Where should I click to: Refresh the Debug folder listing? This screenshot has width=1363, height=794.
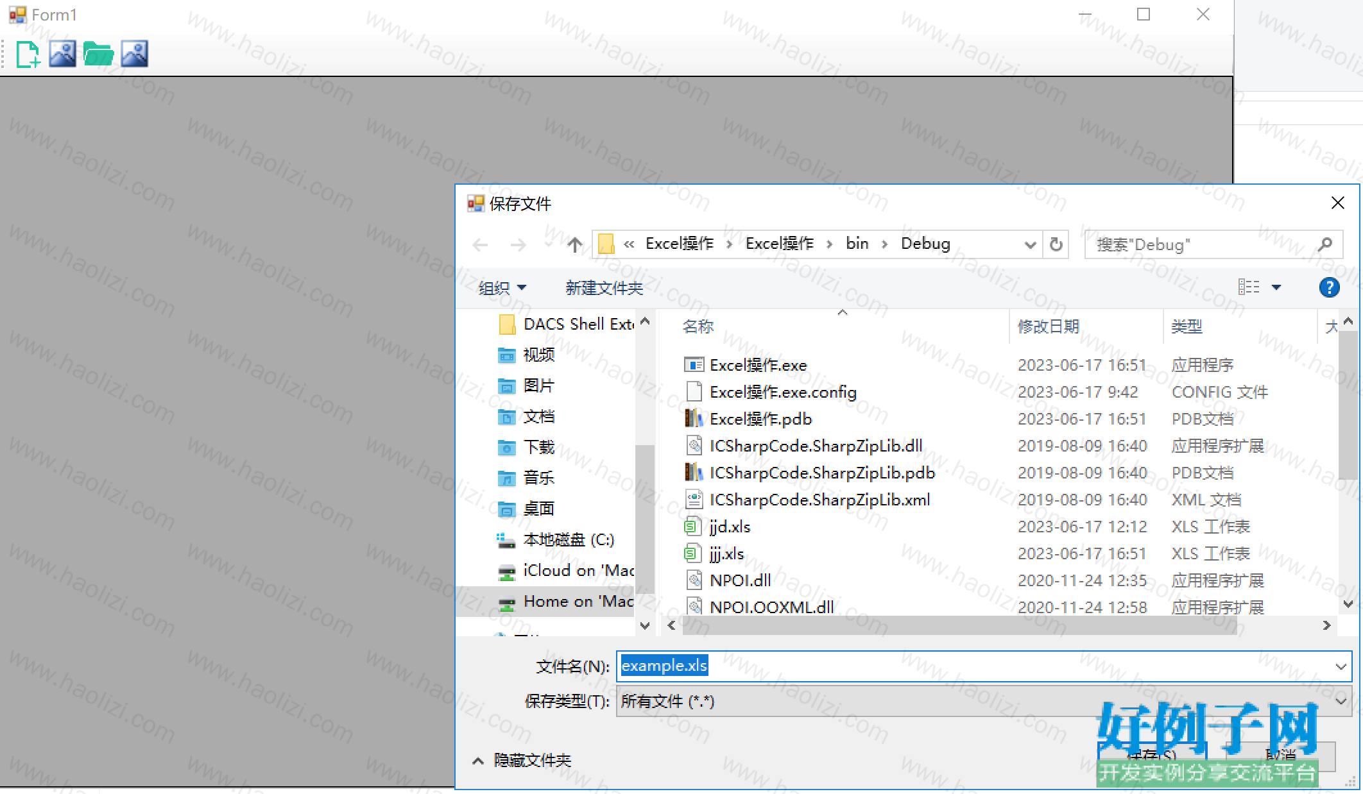coord(1056,244)
